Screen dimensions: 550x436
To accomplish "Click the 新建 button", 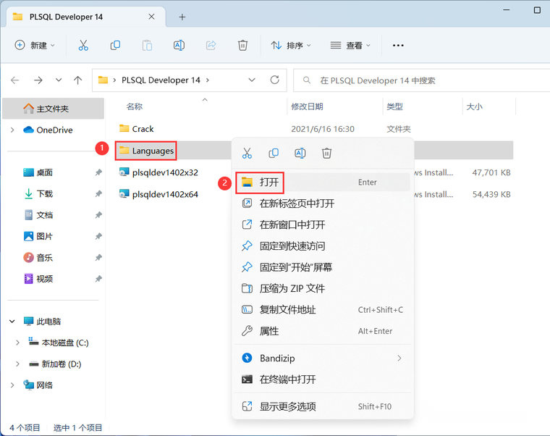I will pyautogui.click(x=35, y=46).
